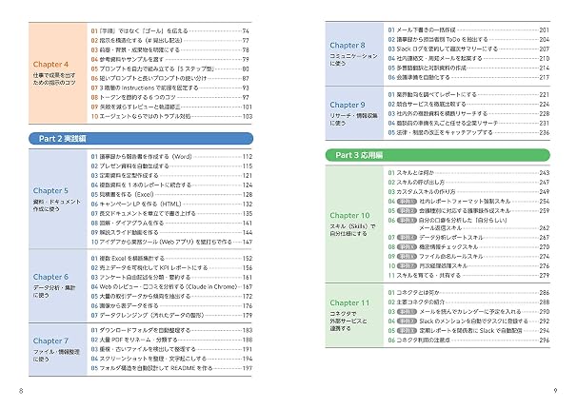Open the "キャッチアップ" entry, page 236

tap(468, 132)
